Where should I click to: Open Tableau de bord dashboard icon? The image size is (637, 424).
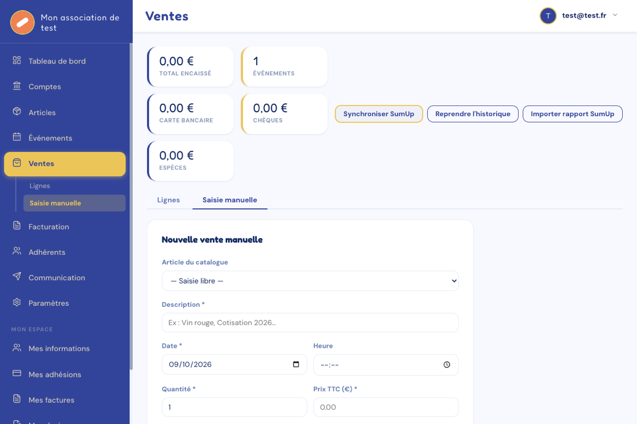pyautogui.click(x=17, y=60)
